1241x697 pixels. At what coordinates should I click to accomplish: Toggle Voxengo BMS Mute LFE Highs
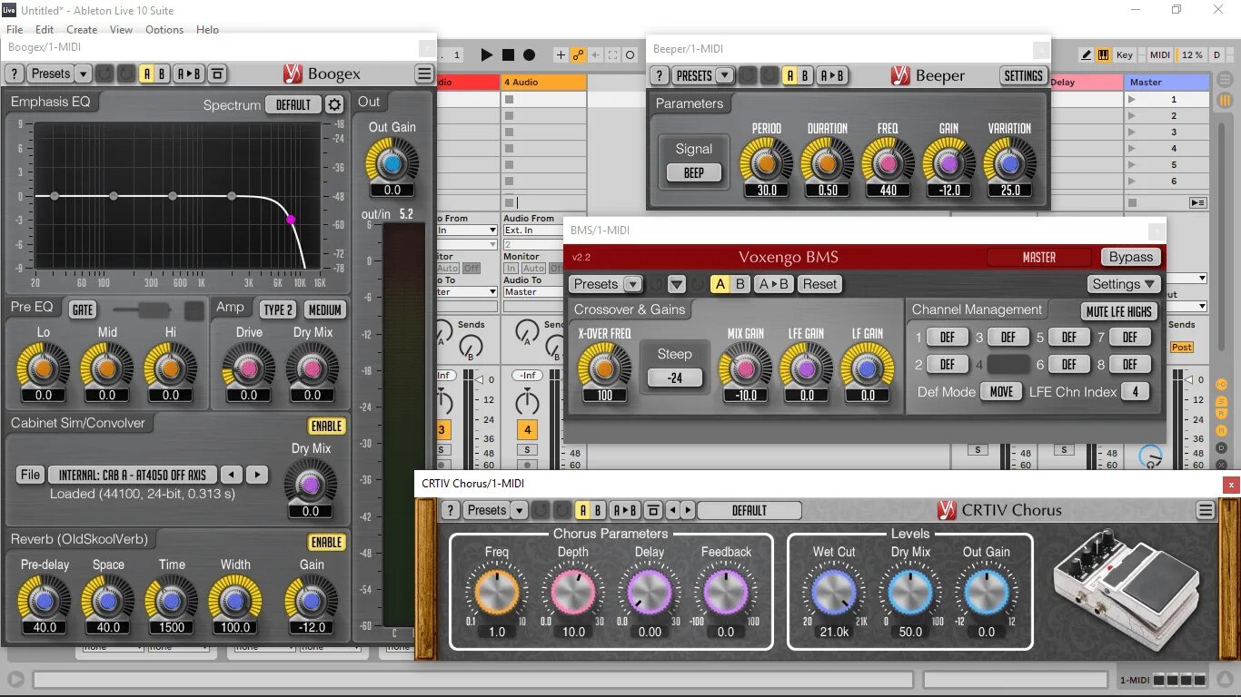tap(1119, 311)
